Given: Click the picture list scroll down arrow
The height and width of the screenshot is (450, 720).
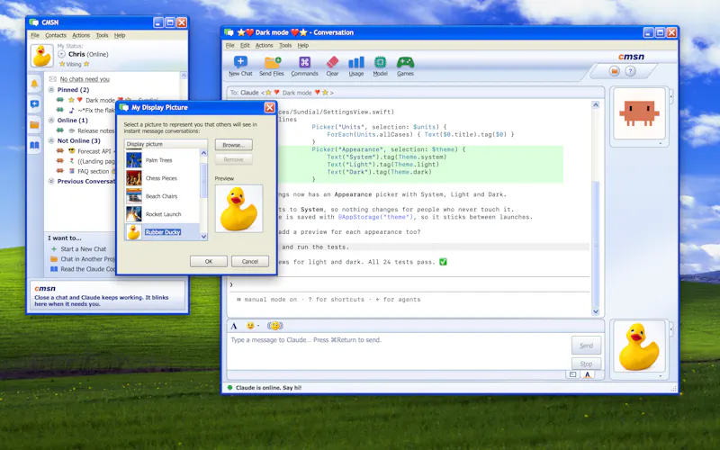Looking at the screenshot, I should tap(204, 237).
